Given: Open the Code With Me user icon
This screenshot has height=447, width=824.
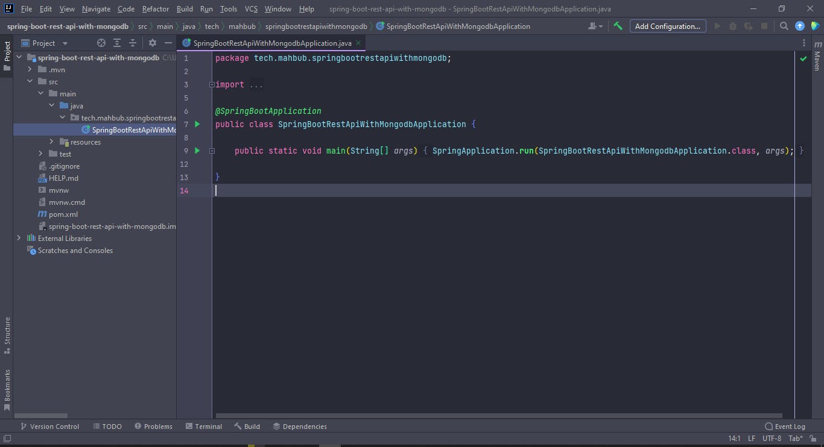Looking at the screenshot, I should [595, 26].
